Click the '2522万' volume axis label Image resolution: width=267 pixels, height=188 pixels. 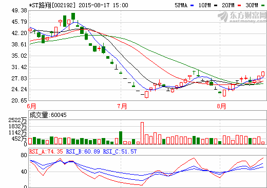pos(17,120)
